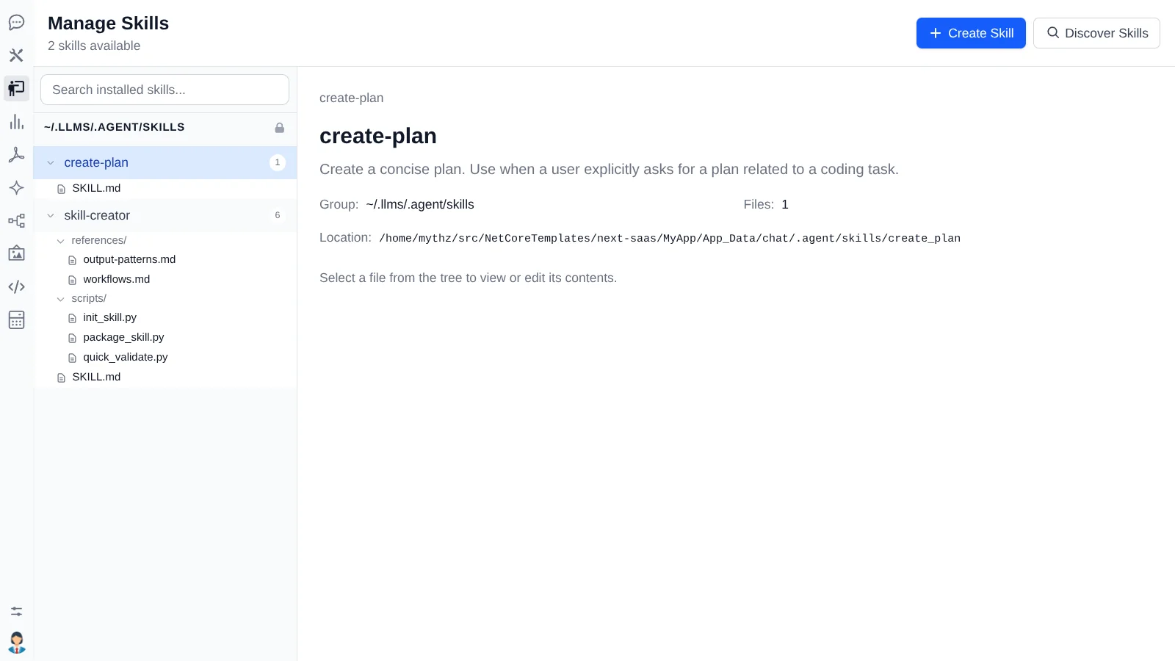
Task: Collapse the skill-creator tree node
Action: tap(51, 216)
